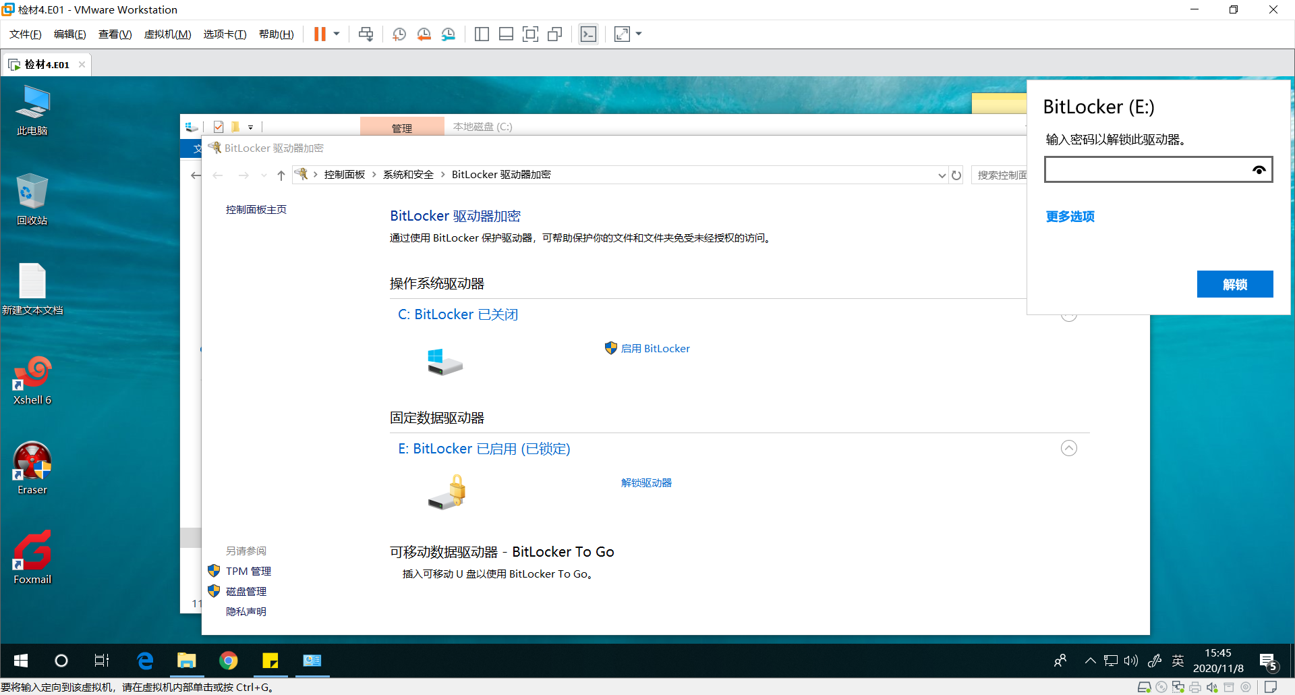The height and width of the screenshot is (695, 1295).
Task: Click 控制面板 in the address breadcrumb
Action: (x=345, y=175)
